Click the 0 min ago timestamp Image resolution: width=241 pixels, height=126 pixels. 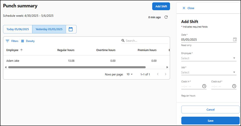[155, 17]
